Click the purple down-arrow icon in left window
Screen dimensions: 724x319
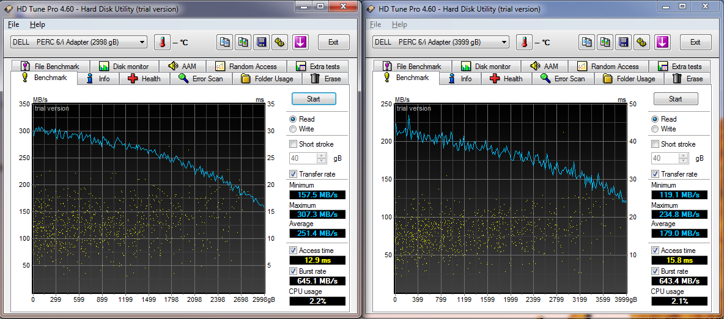(x=300, y=42)
